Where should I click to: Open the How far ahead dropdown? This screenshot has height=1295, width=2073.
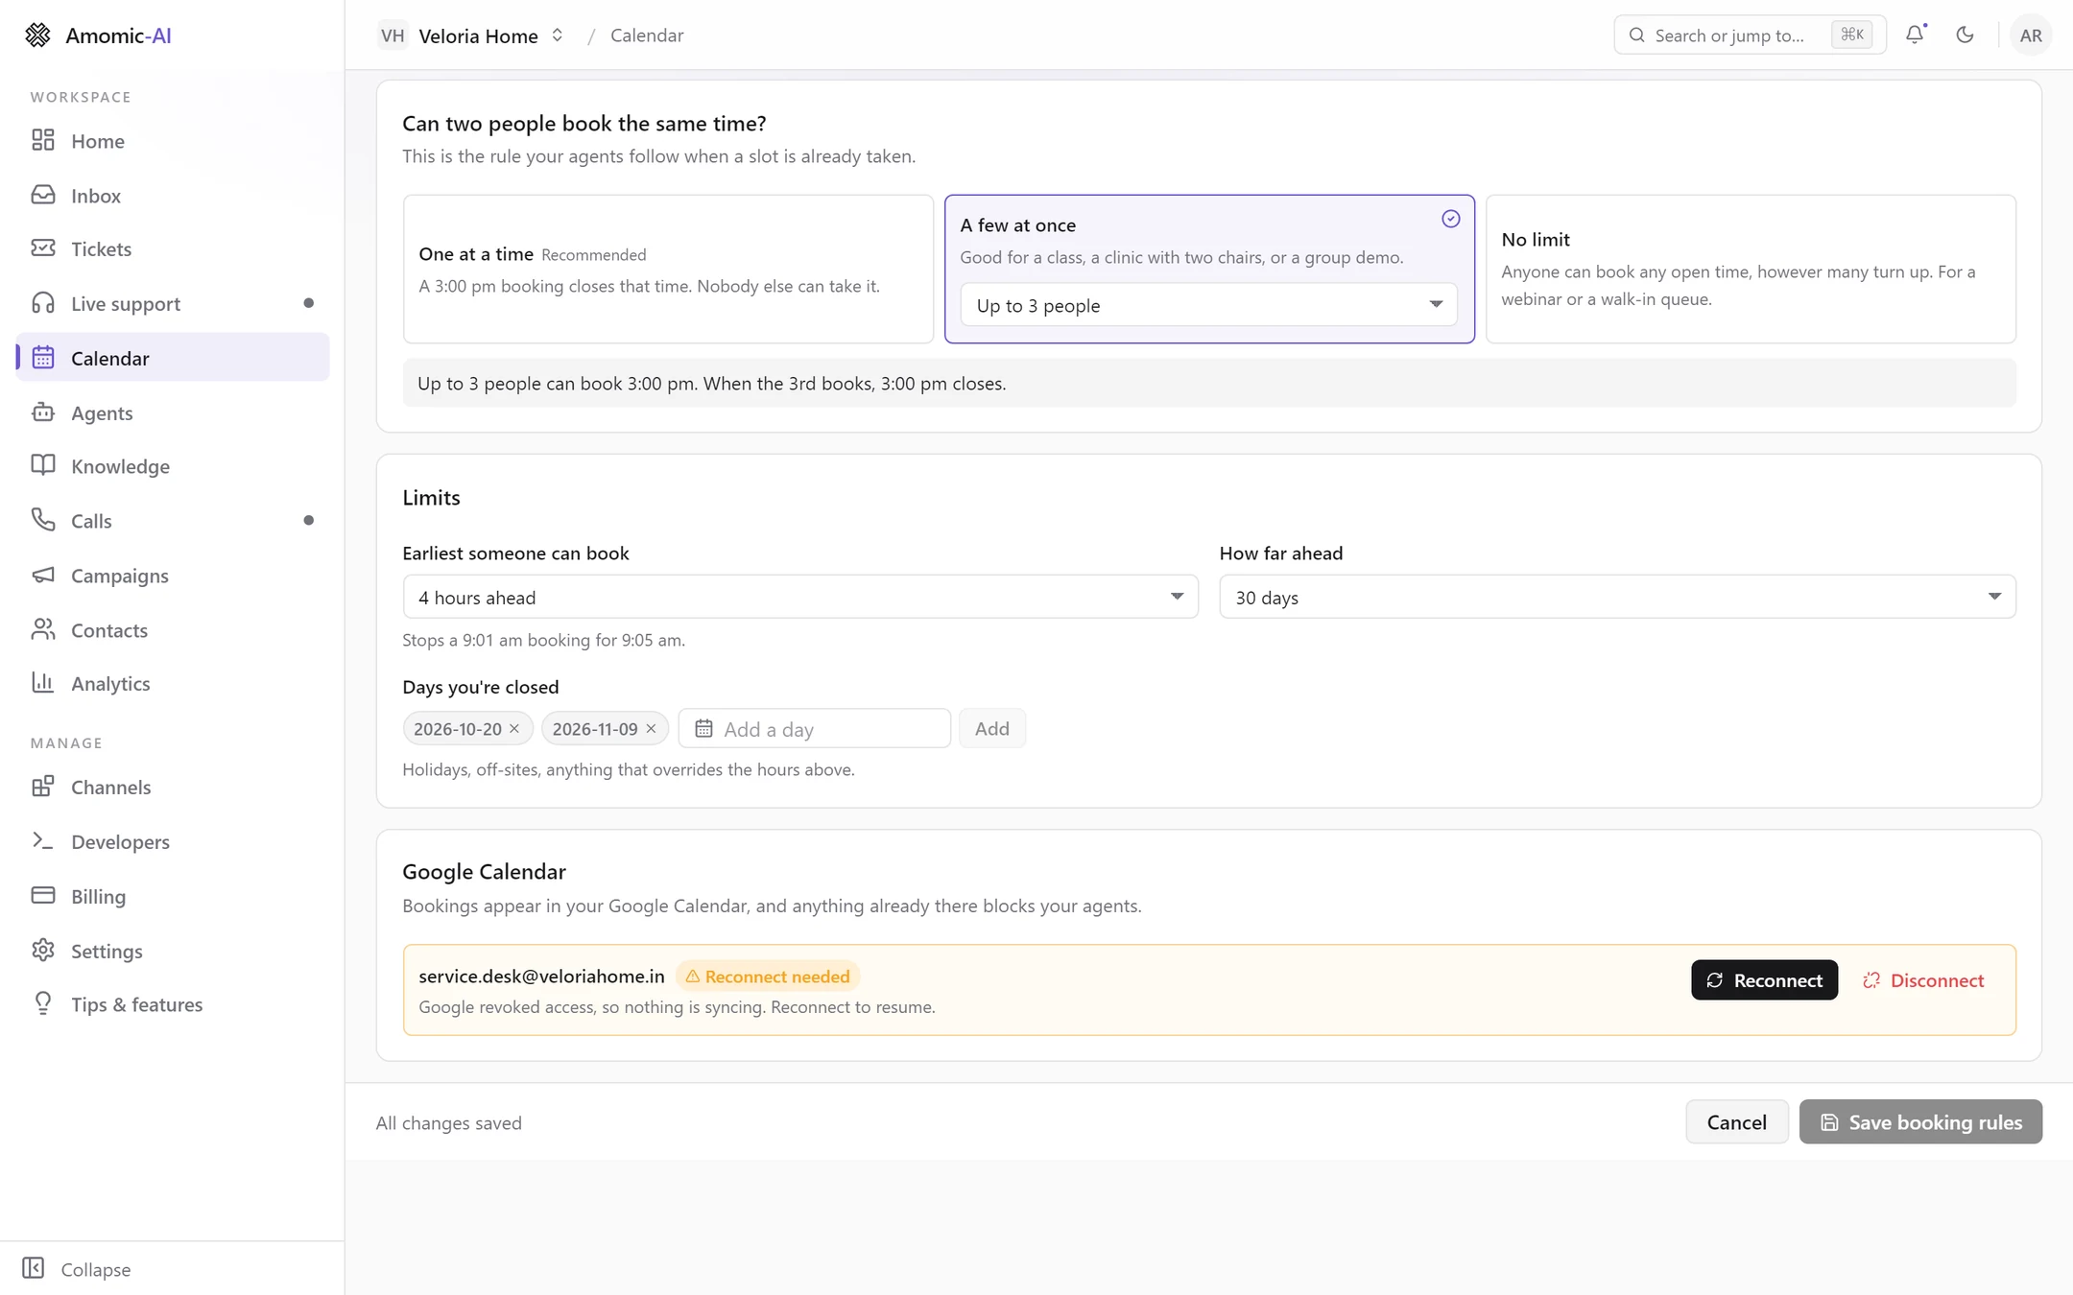1617,597
